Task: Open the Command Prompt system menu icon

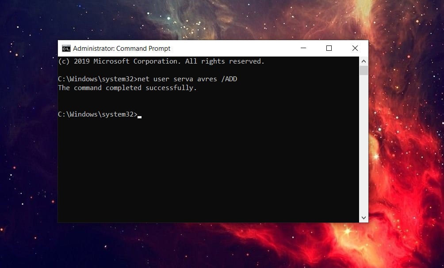Action: pos(66,49)
